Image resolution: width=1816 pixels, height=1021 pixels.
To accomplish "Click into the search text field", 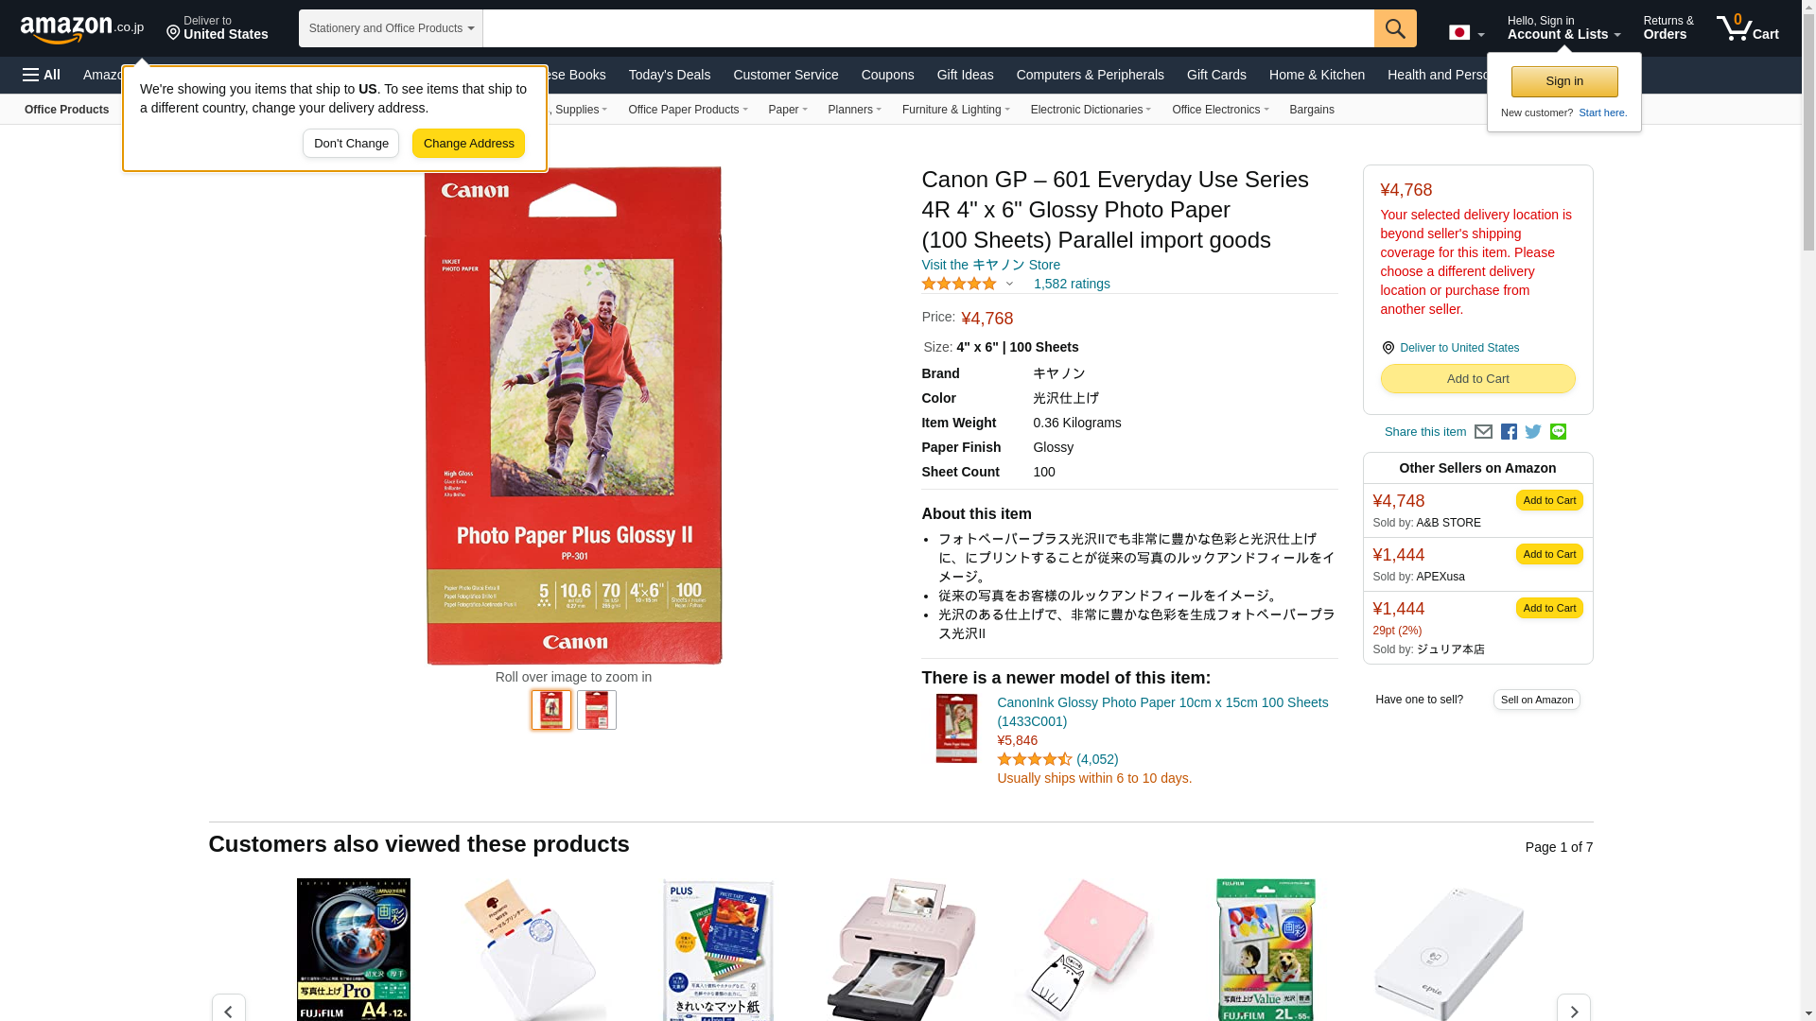I will (x=928, y=28).
